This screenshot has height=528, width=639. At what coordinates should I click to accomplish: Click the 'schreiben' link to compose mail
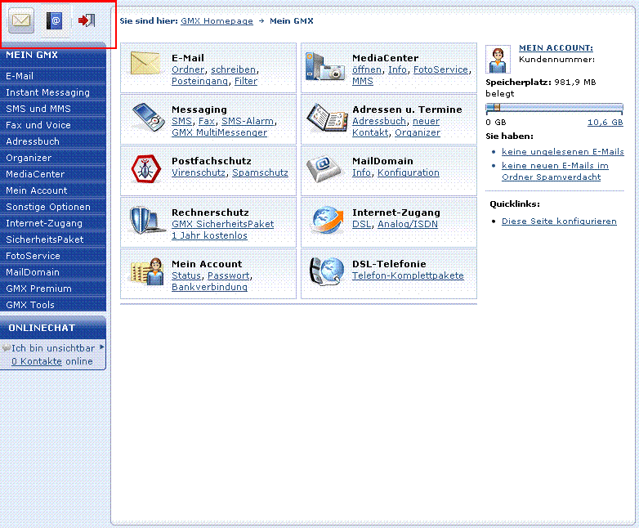234,69
